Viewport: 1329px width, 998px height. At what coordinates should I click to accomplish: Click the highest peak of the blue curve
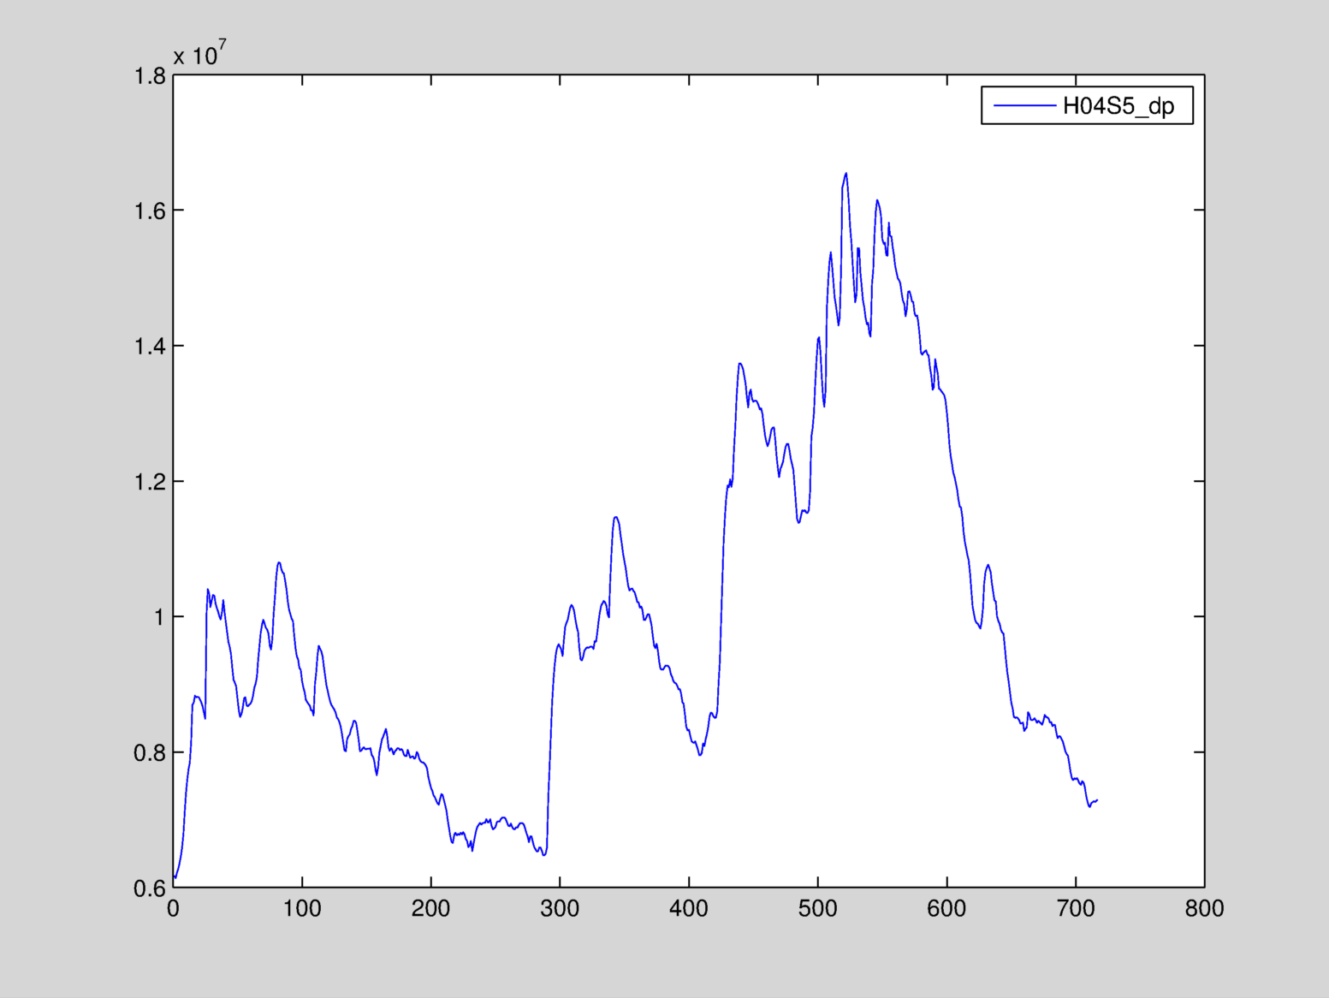pyautogui.click(x=846, y=174)
